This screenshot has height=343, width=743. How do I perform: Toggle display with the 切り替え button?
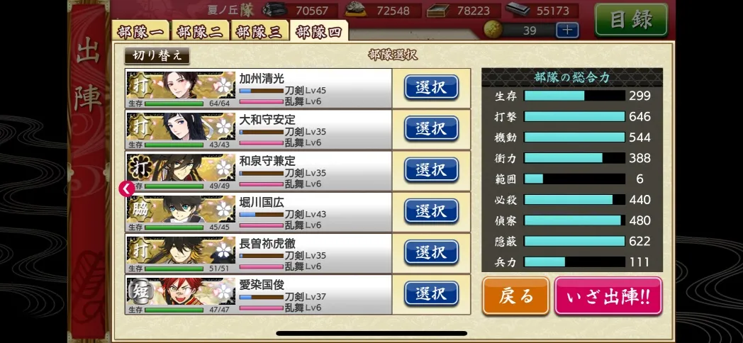tap(157, 55)
